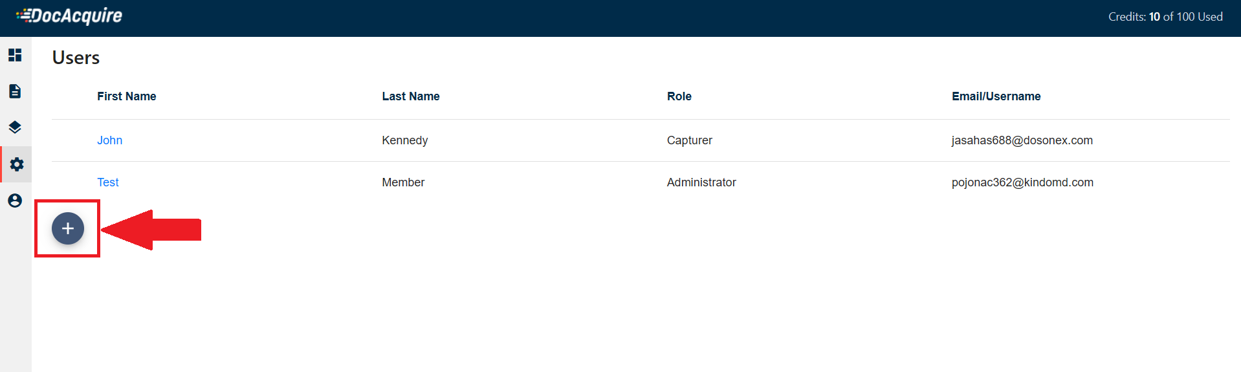Click the Users page heading
This screenshot has height=372, width=1241.
click(x=76, y=58)
